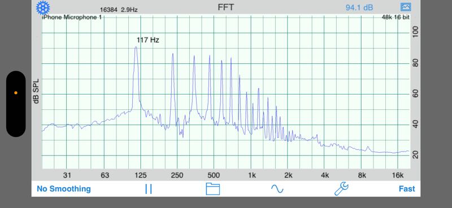Viewport: 452px width, 208px height.
Task: Tap the 80 dB scale label
Action: click(415, 63)
